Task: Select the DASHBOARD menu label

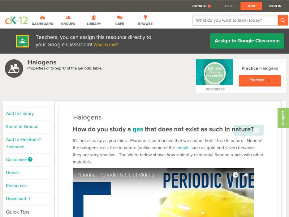Action: (42, 24)
